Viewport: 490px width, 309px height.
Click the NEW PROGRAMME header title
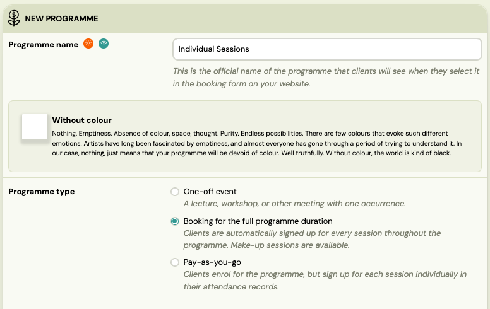61,19
